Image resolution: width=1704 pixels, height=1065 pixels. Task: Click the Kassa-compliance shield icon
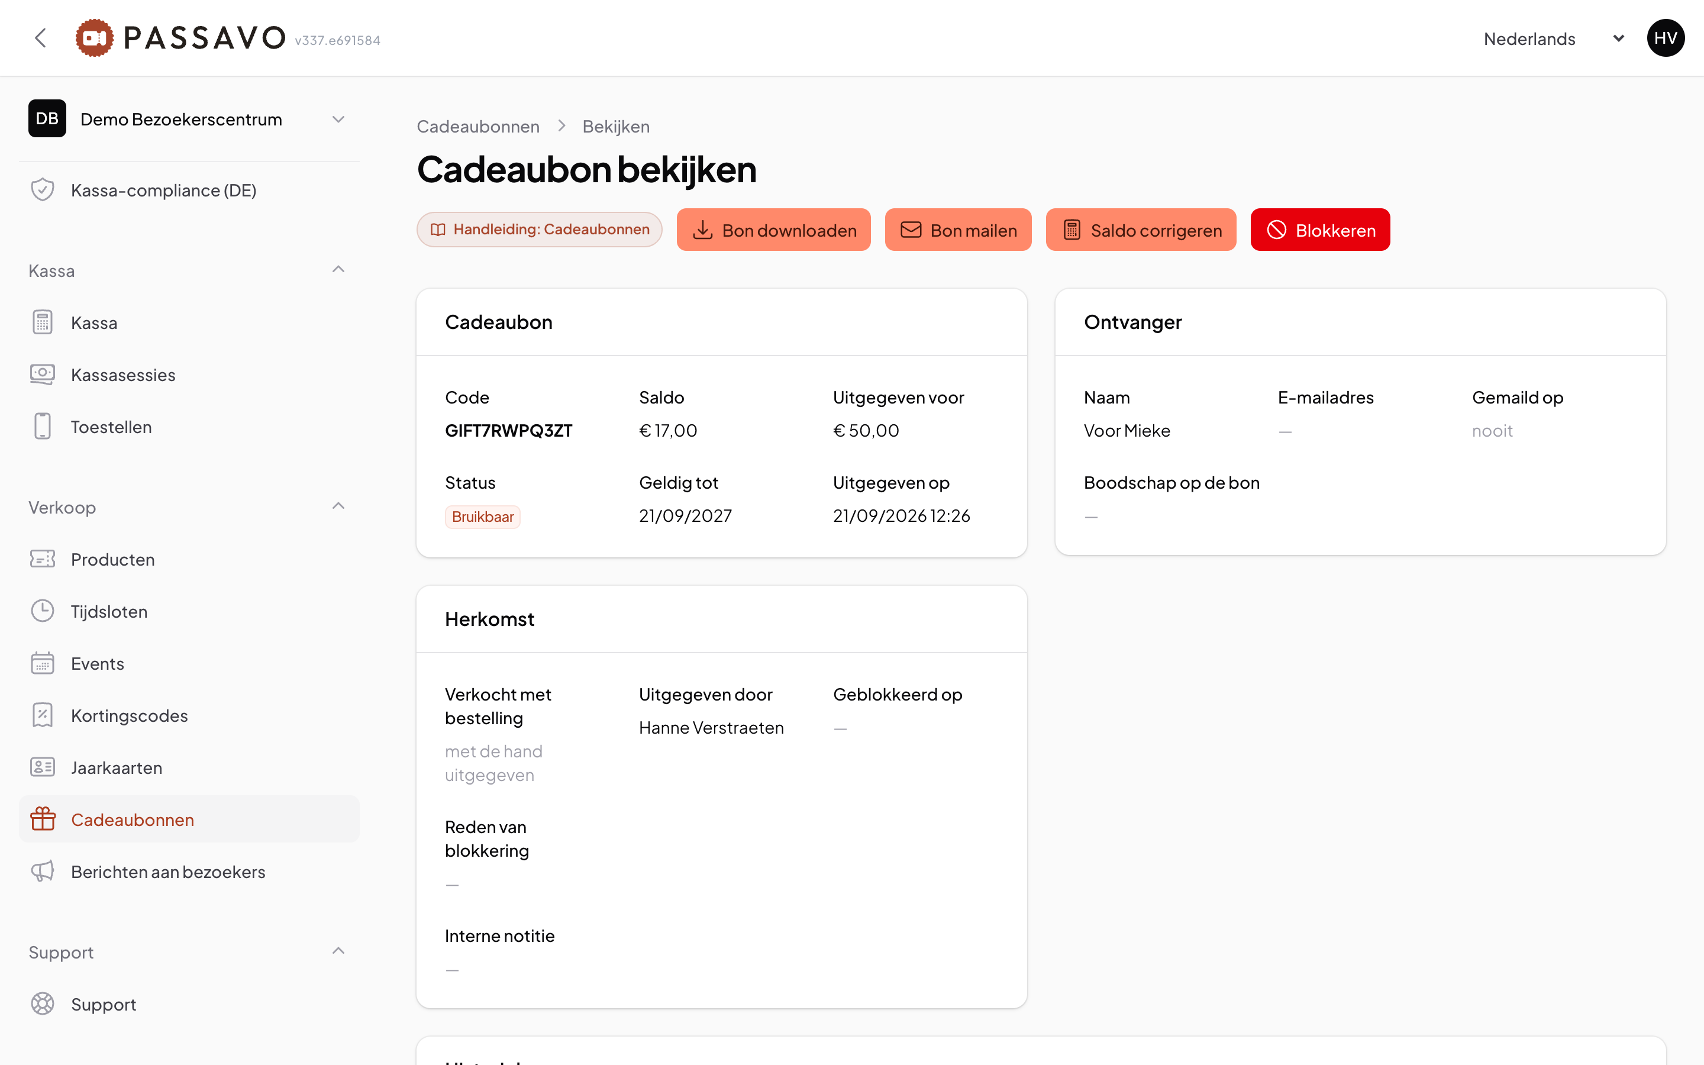point(42,189)
